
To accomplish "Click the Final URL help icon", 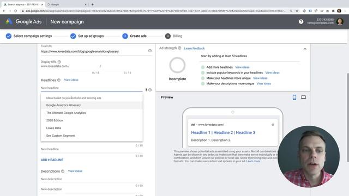I will click(x=150, y=51).
